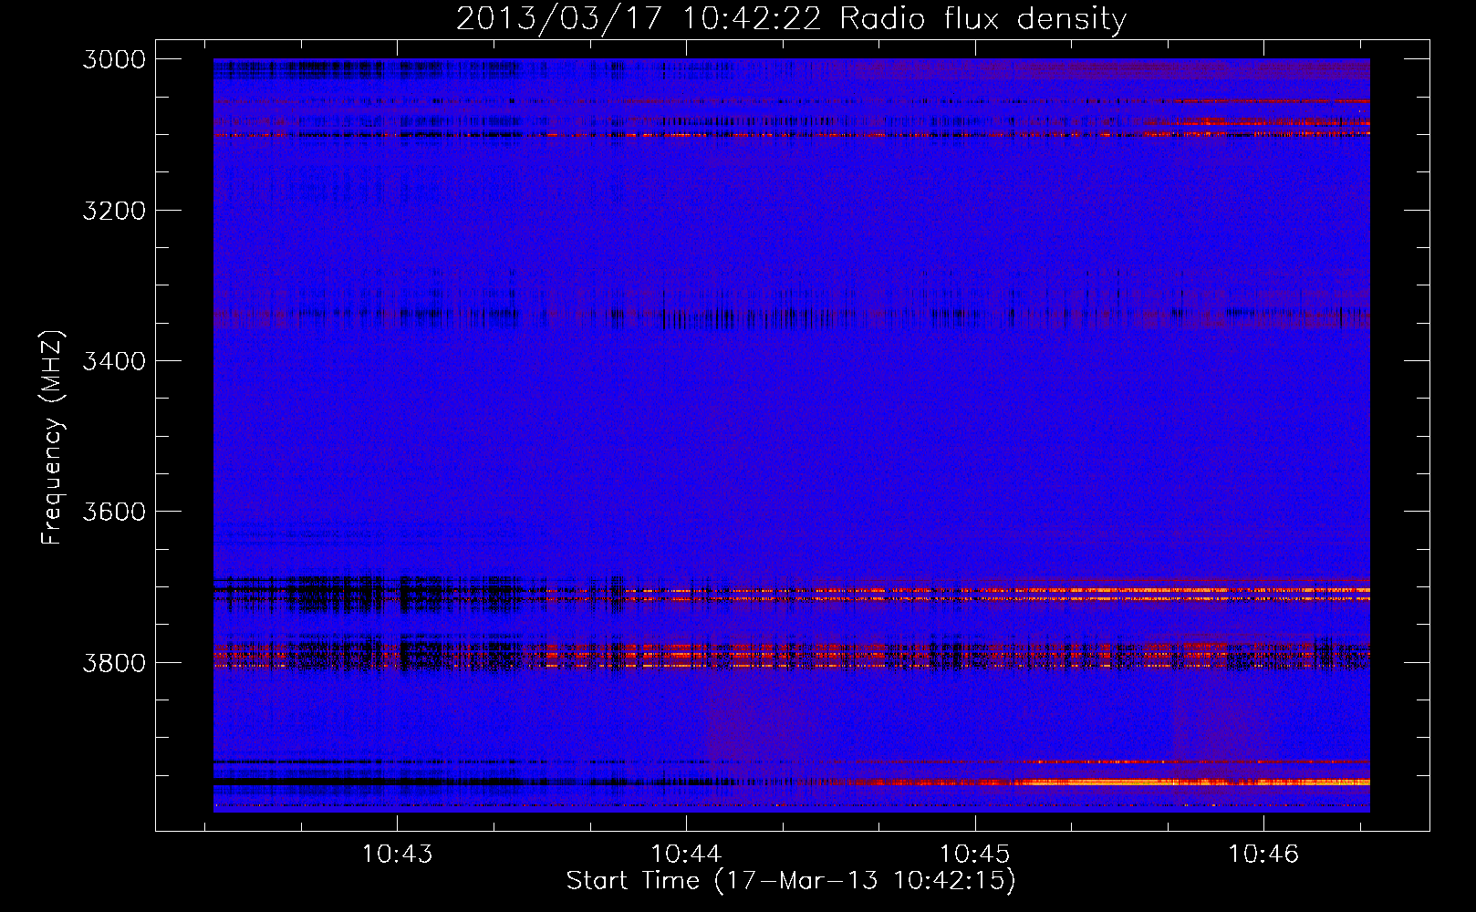Select the 3200 frequency axis label

(114, 211)
